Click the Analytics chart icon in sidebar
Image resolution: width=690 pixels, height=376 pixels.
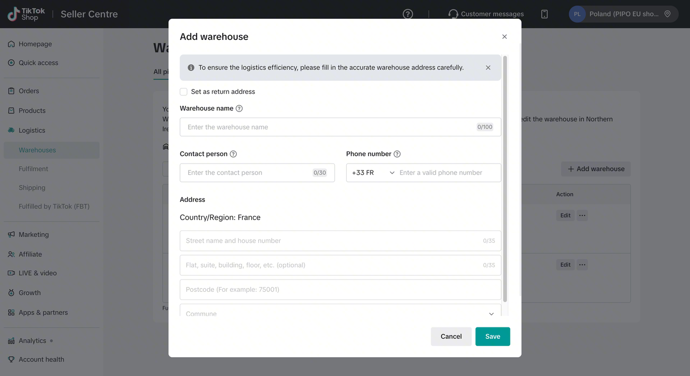click(11, 341)
